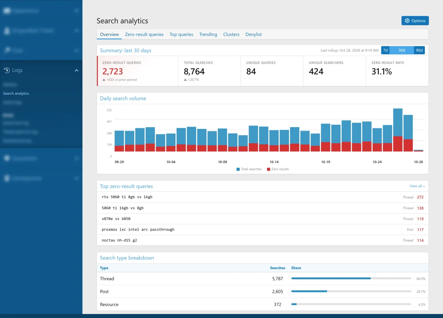443x318 pixels.
Task: Click the chart bar above 10-19
Action: pos(326,138)
